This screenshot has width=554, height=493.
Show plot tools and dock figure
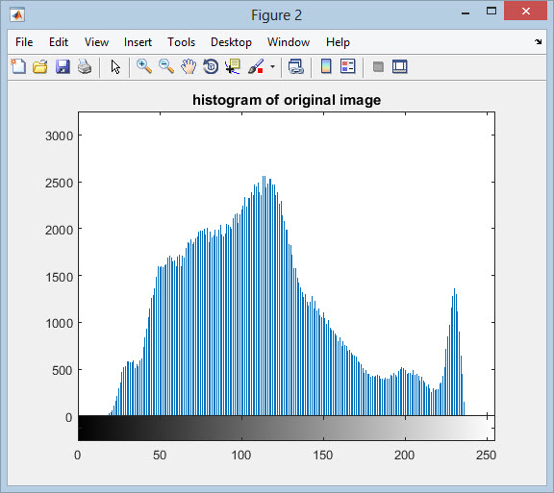click(x=400, y=66)
